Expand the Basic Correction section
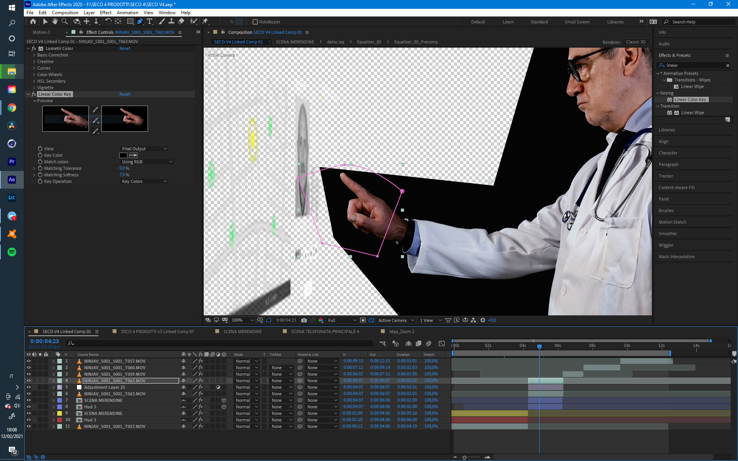The image size is (738, 461). pyautogui.click(x=34, y=55)
